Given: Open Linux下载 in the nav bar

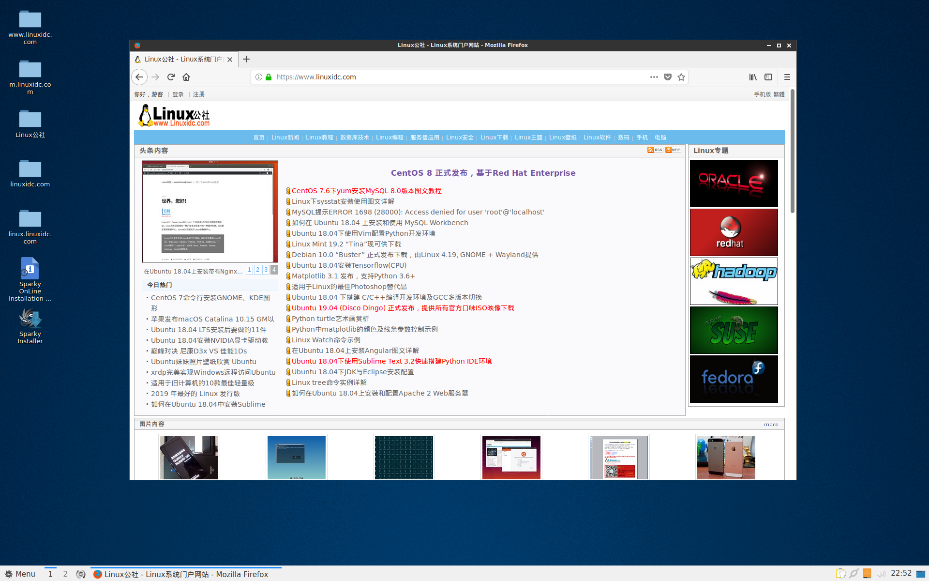Looking at the screenshot, I should (x=494, y=138).
